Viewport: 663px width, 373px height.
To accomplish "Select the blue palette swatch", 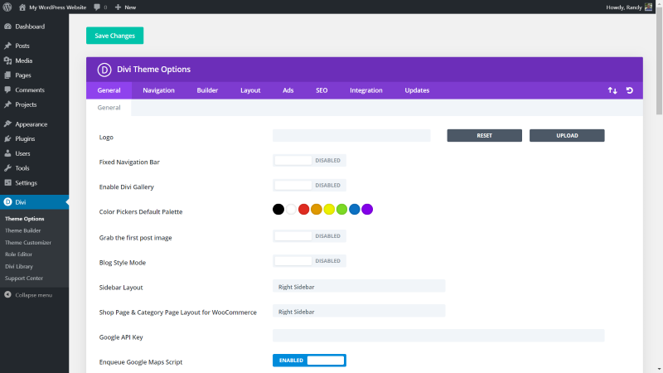I will point(355,210).
